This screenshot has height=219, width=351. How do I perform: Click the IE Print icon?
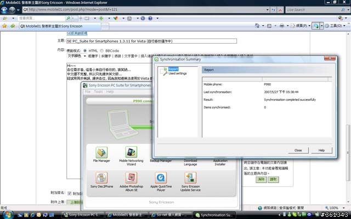[282, 26]
